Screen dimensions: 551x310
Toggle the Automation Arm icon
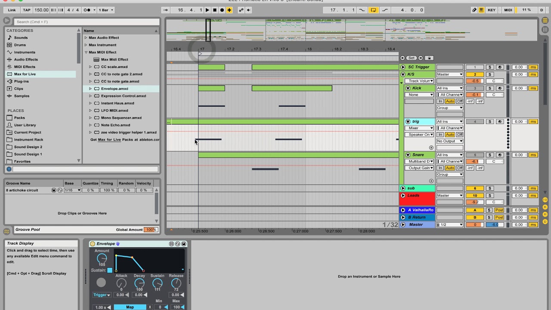click(x=241, y=10)
